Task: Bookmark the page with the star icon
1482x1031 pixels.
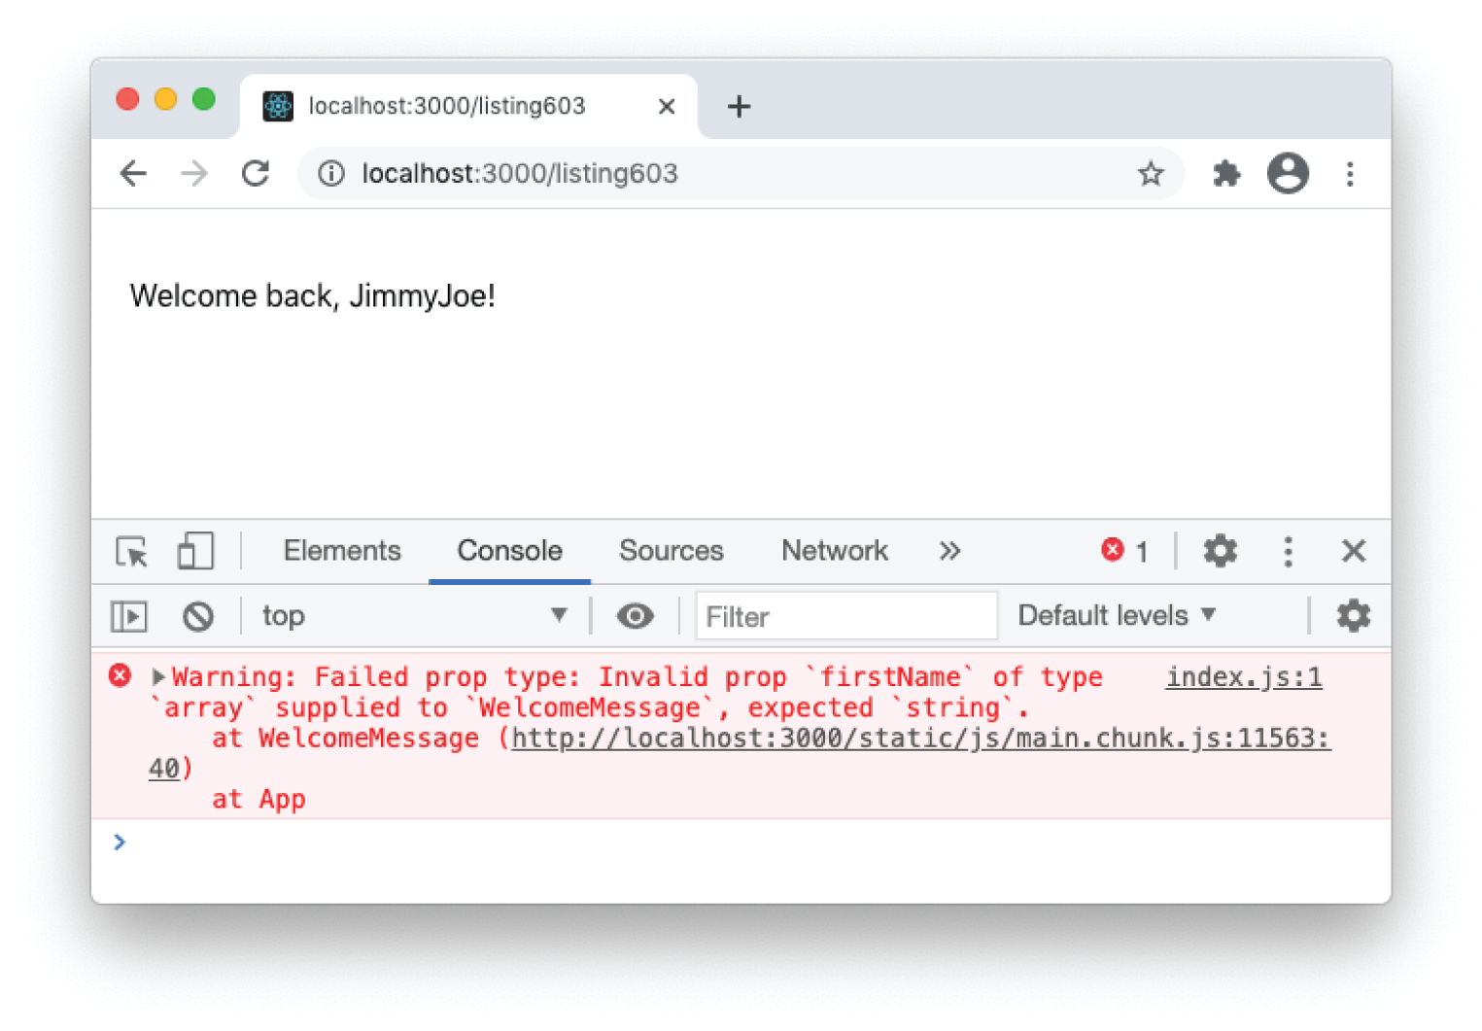Action: click(1151, 173)
